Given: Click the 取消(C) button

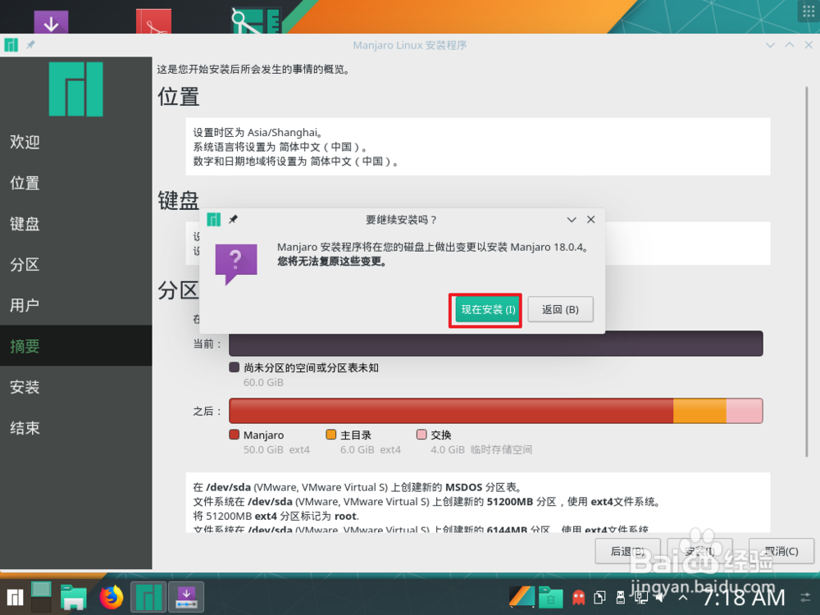Looking at the screenshot, I should point(781,551).
